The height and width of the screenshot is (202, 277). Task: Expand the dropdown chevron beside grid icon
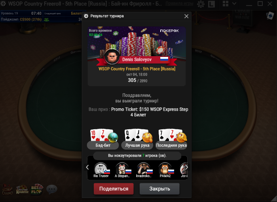click(x=234, y=4)
